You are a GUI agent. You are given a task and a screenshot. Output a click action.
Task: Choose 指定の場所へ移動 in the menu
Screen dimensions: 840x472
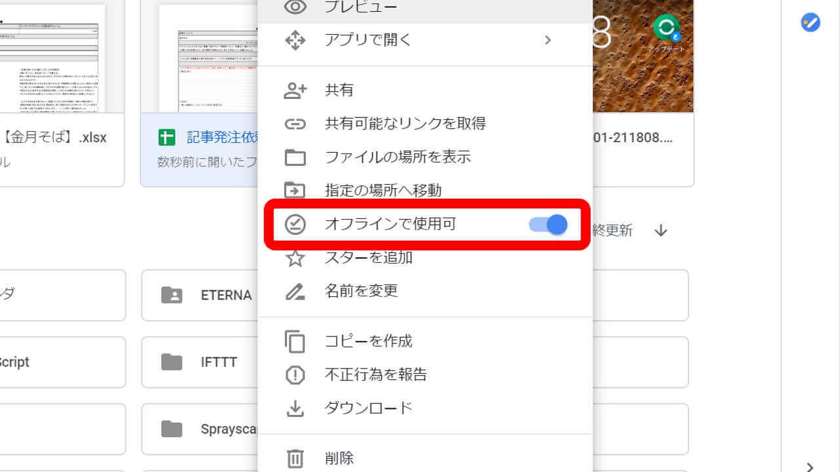pyautogui.click(x=383, y=191)
